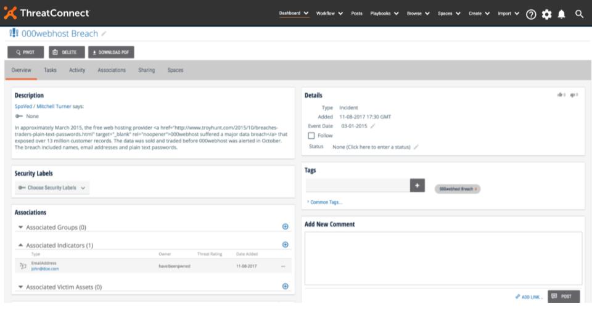
Task: Click the Date Added column header
Action: tap(247, 254)
